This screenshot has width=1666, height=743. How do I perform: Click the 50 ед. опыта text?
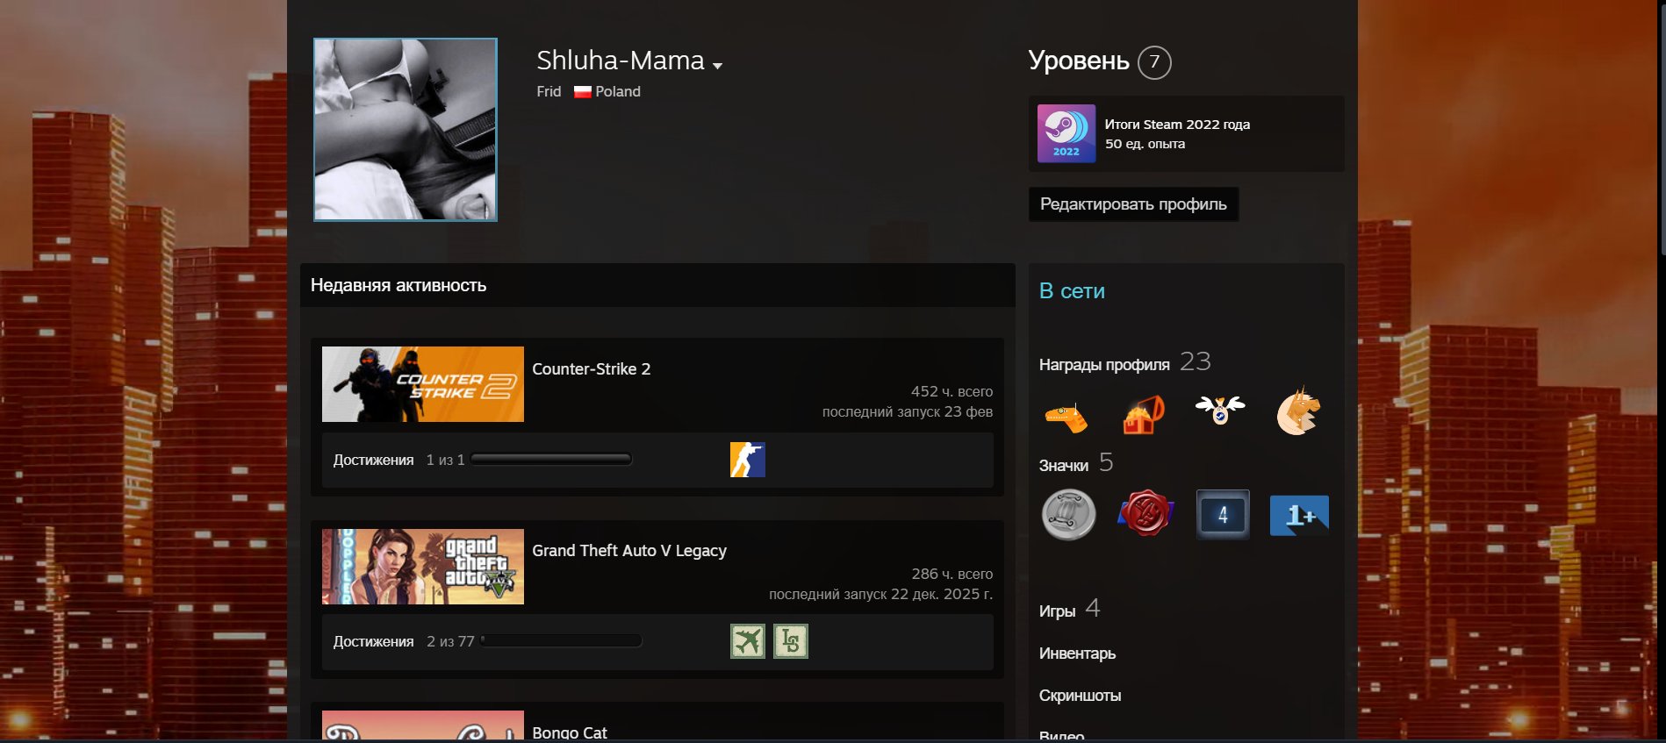[1145, 144]
